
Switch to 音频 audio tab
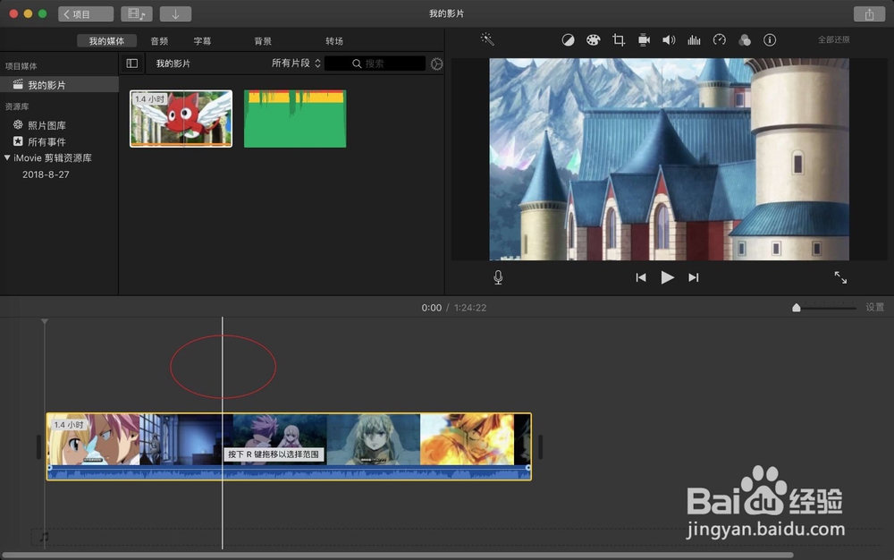[x=159, y=41]
